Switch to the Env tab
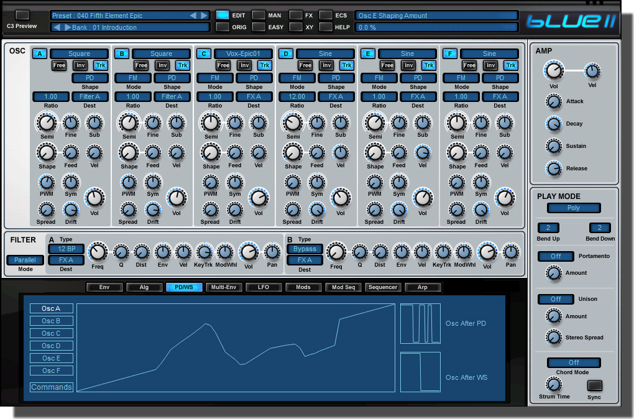634x419 pixels. [x=104, y=287]
